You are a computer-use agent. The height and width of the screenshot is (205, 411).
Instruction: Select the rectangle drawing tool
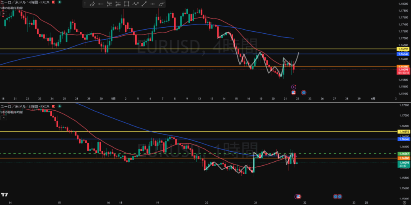(126, 4)
